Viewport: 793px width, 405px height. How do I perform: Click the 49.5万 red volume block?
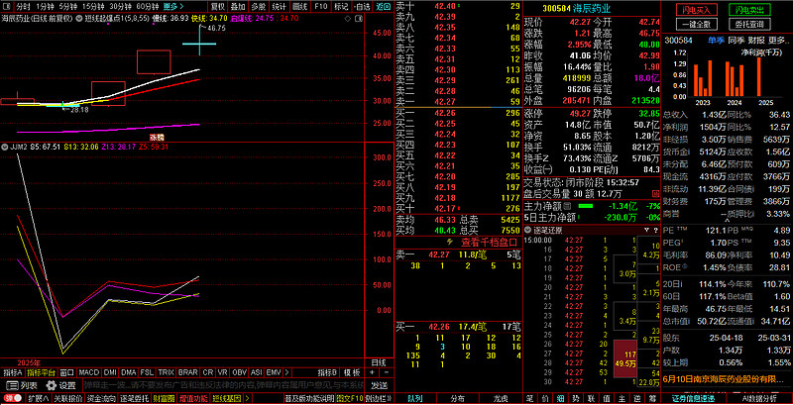coord(625,359)
